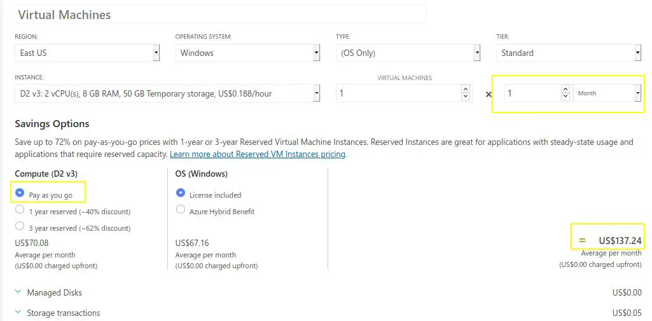652x321 pixels.
Task: Open the Operating System dropdown
Action: [x=248, y=53]
